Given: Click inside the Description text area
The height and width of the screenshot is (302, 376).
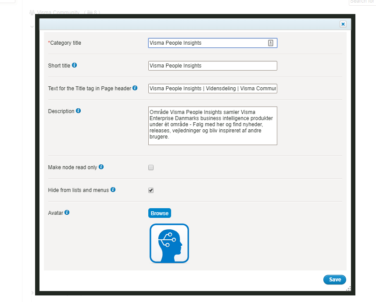Looking at the screenshot, I should tap(213, 126).
